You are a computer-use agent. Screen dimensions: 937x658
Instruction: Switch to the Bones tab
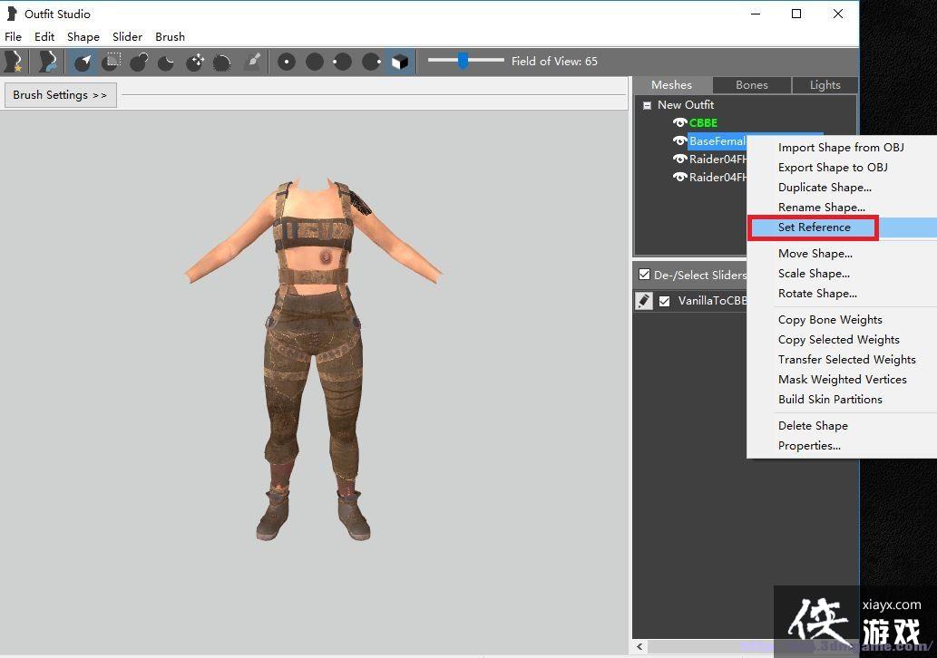point(751,85)
